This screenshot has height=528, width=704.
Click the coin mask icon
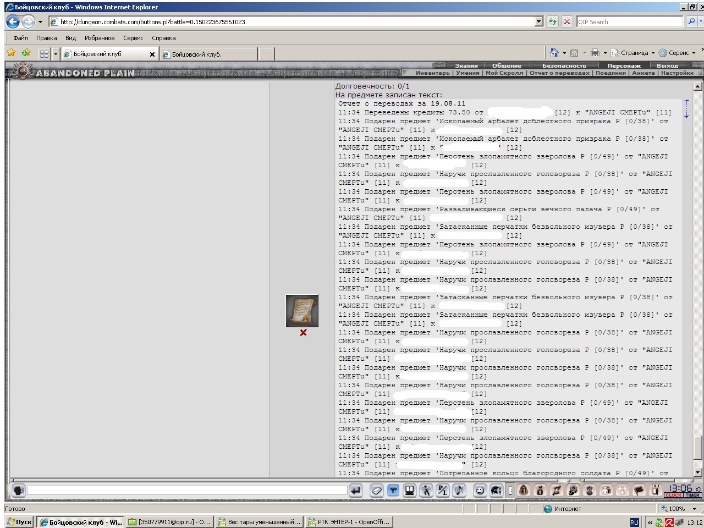point(573,490)
